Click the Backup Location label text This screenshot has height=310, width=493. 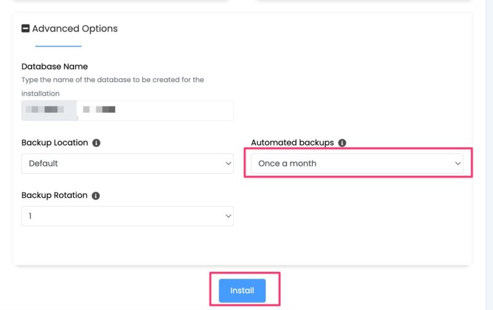click(55, 143)
